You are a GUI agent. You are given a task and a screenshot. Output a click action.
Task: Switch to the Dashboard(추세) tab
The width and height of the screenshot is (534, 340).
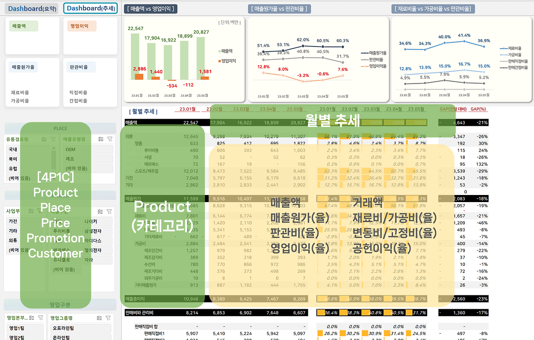(x=90, y=8)
